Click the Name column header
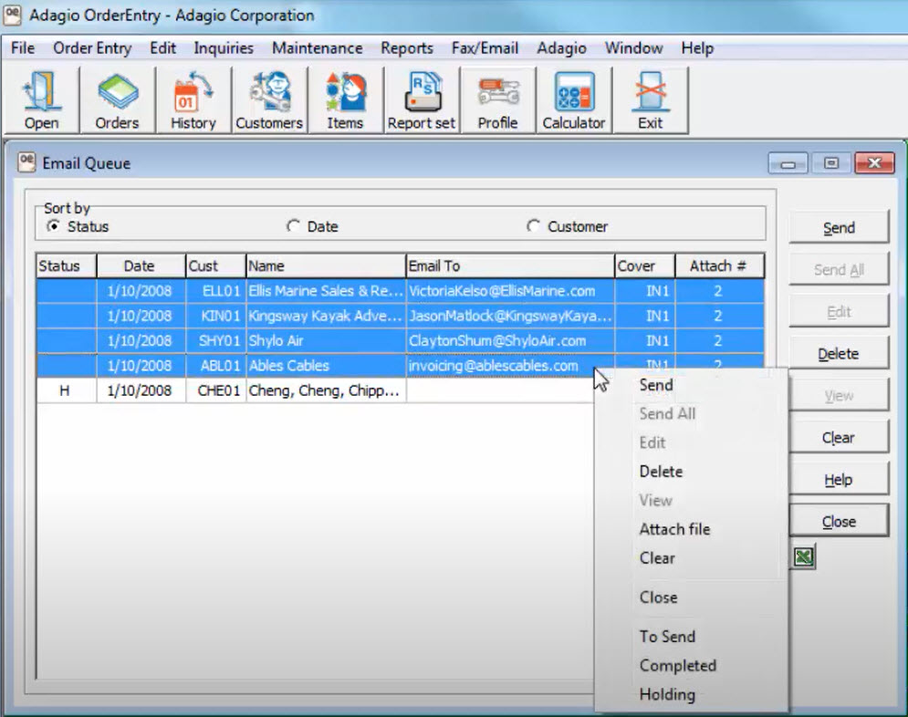 (x=326, y=265)
